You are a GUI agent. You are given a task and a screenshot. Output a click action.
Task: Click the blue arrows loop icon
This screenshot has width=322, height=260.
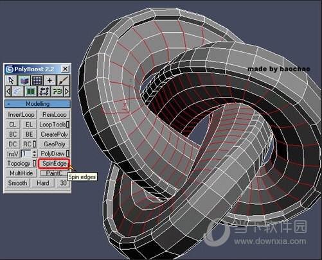click(44, 91)
